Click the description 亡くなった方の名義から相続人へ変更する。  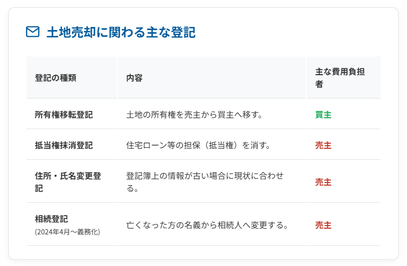point(207,225)
